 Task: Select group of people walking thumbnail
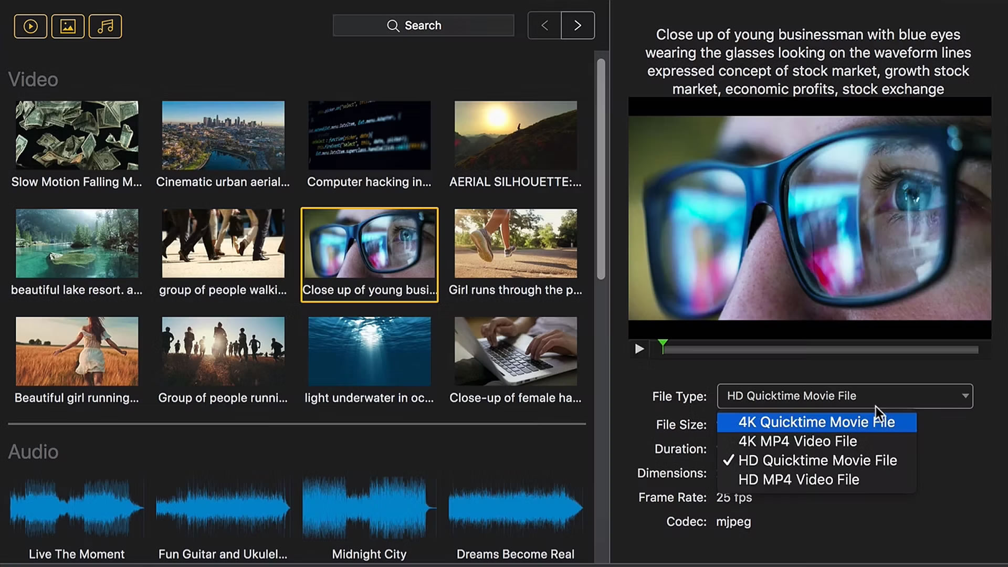pyautogui.click(x=223, y=244)
